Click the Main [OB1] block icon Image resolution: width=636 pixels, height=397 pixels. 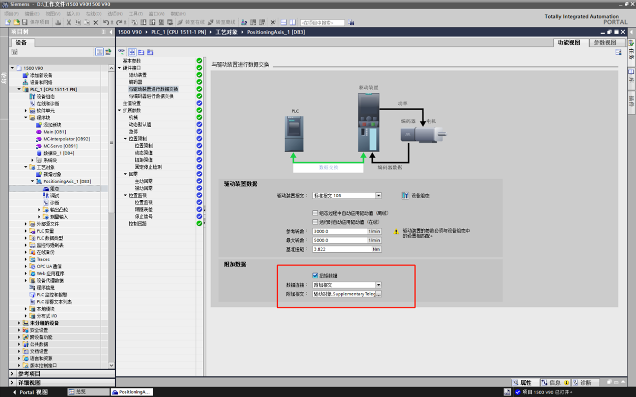(x=39, y=132)
